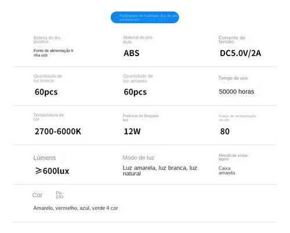The image size is (290, 233).
Task: Select the Caixa amarela packaging value
Action: click(x=227, y=170)
